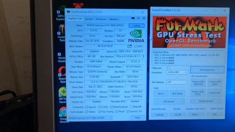The height and width of the screenshot is (132, 235).
Task: Click the BIOS Version field value
Action: (x=105, y=46)
